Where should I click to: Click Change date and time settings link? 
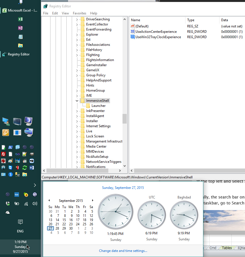123,250
